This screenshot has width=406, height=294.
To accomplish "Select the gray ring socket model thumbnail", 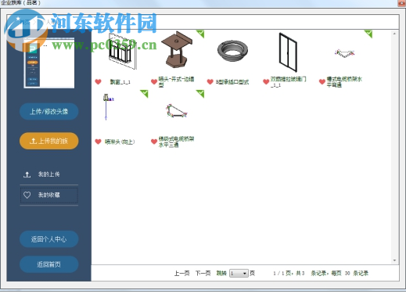I will pos(232,51).
